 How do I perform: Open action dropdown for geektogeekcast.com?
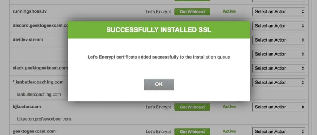click(x=278, y=131)
